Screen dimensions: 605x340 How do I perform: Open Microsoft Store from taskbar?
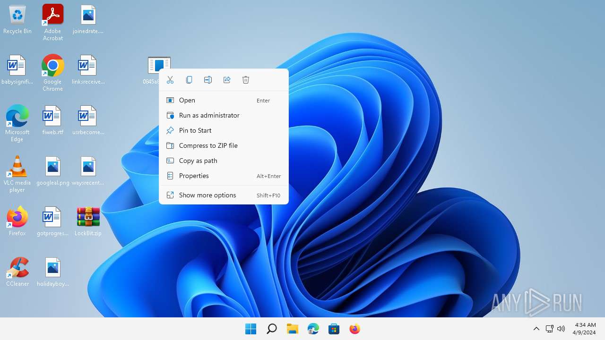[334, 329]
